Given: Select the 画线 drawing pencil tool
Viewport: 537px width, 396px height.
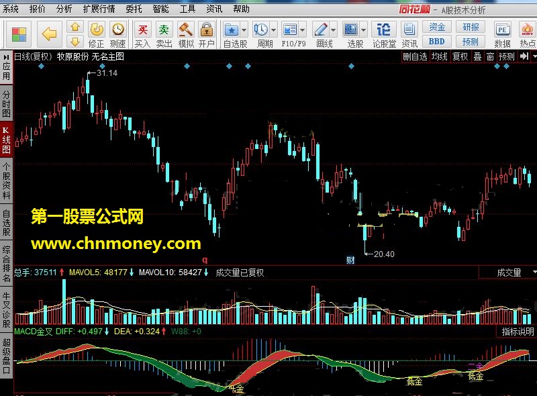Looking at the screenshot, I should 322,30.
